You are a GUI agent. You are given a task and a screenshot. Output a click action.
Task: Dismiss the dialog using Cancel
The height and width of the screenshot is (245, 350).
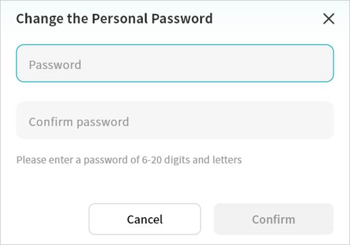pos(144,219)
